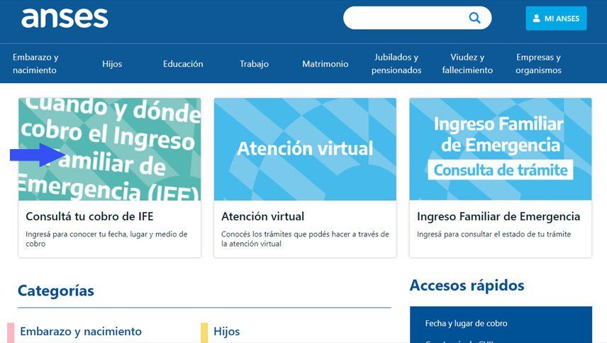Open Jubilados y pensionados menu
607x343 pixels.
coord(398,64)
